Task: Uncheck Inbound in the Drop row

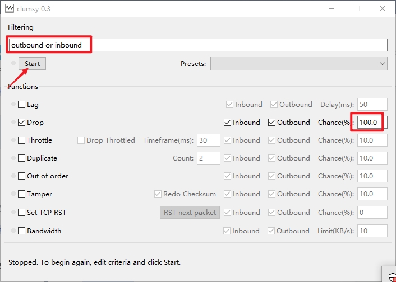Action: click(228, 123)
